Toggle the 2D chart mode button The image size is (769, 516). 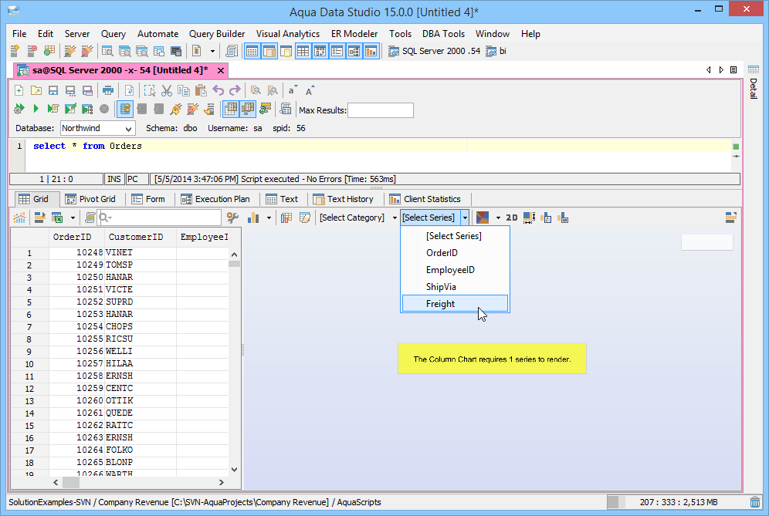[x=512, y=218]
